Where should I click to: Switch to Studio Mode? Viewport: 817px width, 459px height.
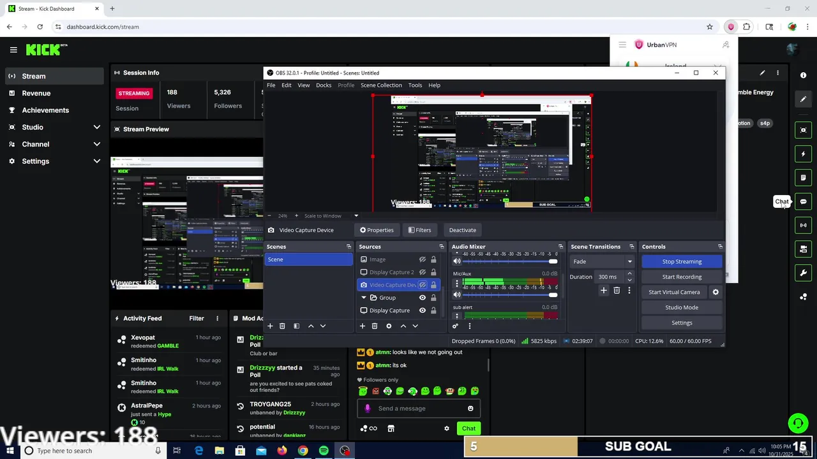[682, 307]
